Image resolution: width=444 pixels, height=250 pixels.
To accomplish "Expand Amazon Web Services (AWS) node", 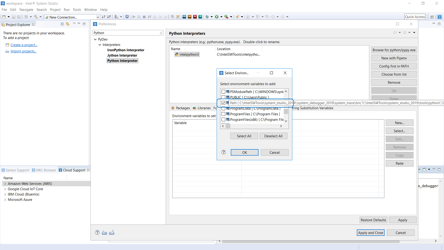I will pyautogui.click(x=5, y=184).
